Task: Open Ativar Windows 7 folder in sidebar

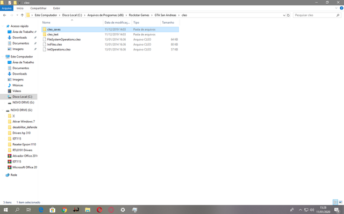Action: [24, 121]
